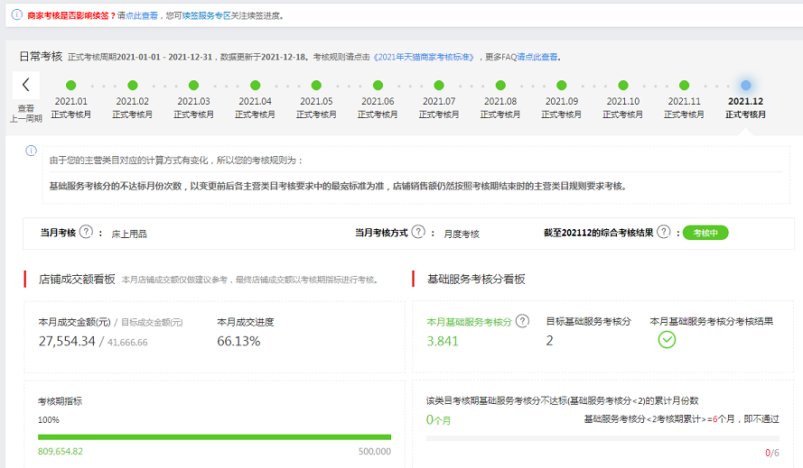Click help icon beside 截至202112的综合考核结果
Image resolution: width=803 pixels, height=468 pixels.
tap(664, 233)
